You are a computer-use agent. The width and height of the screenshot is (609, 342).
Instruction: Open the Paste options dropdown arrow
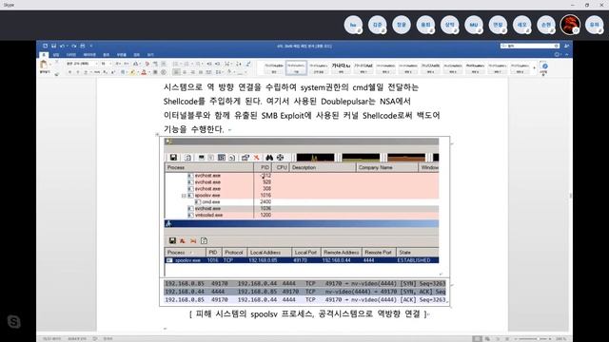(x=50, y=64)
